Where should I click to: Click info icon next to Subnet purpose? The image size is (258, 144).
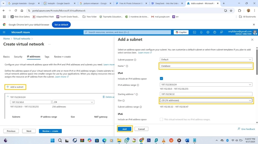click(135, 60)
